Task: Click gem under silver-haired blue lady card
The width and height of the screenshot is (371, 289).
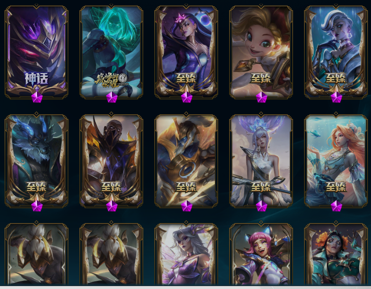Action: [x=336, y=97]
